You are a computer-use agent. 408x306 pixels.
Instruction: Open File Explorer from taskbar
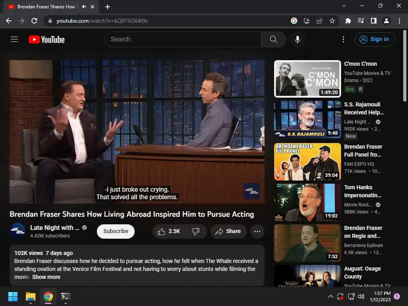click(x=30, y=296)
